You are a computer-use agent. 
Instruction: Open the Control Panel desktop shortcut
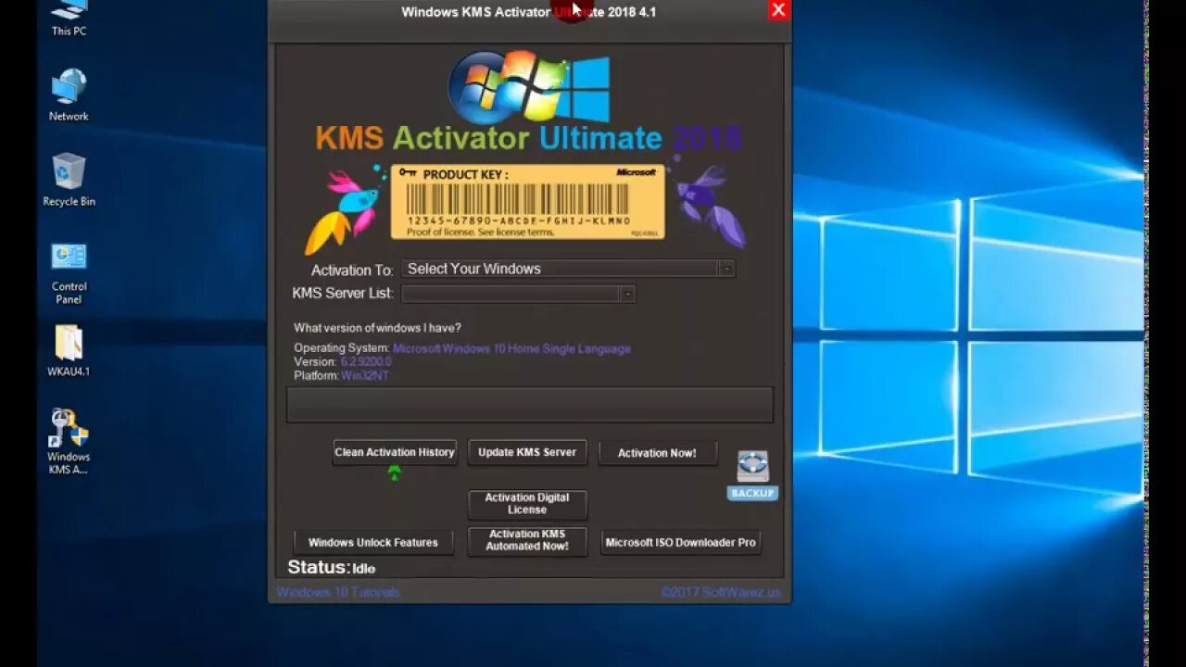tap(69, 272)
